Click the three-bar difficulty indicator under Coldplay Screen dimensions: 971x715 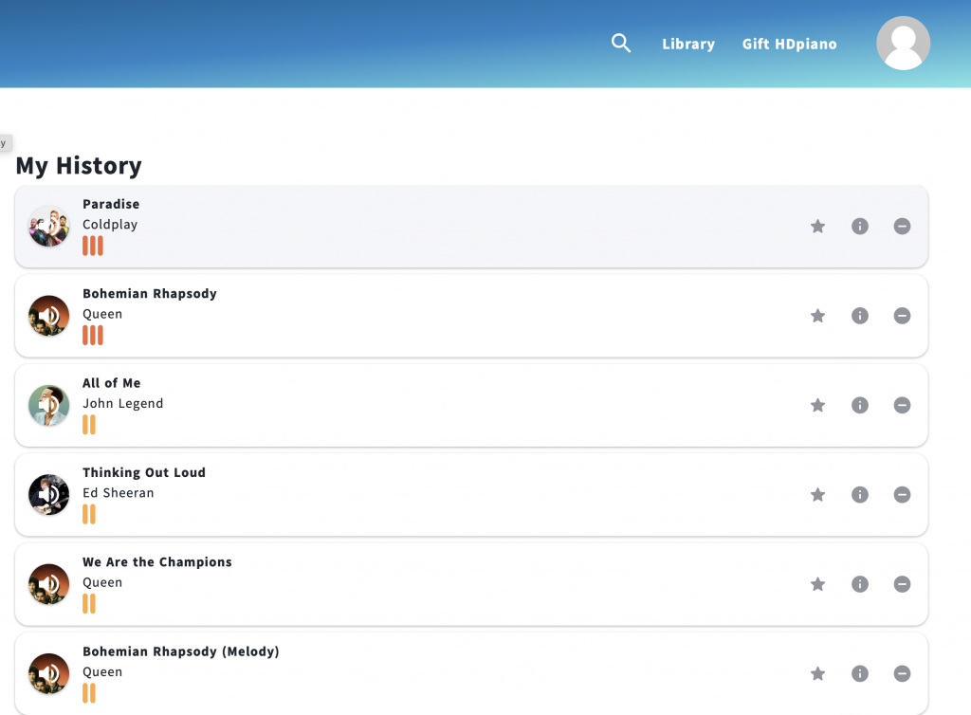tap(93, 246)
